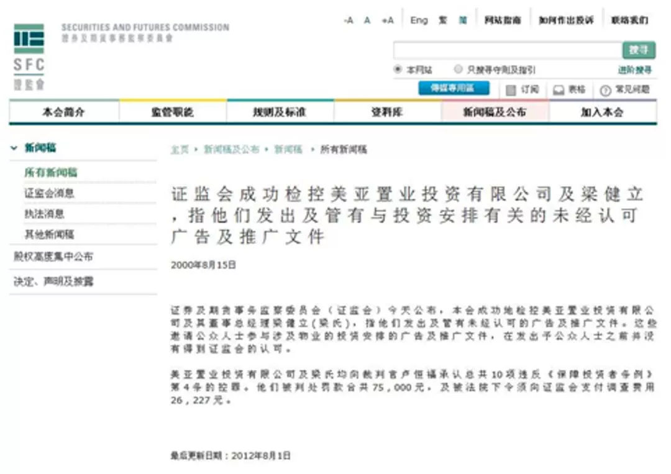Click 新闻稿及公布 breadcrumb link
671x474 pixels.
coord(232,149)
